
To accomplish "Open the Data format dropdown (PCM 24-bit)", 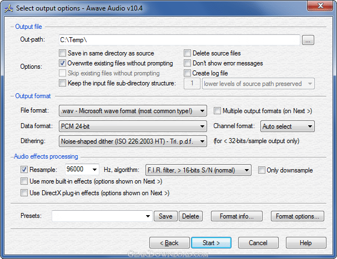I will coord(133,126).
